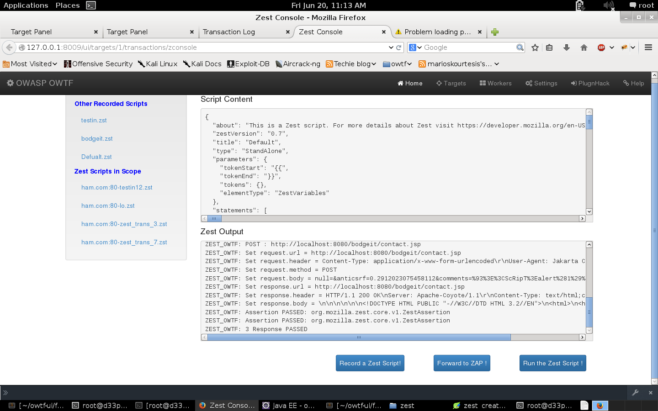Click Script Content horizontal scrollbar thumb
The image size is (658, 411).
click(x=214, y=219)
